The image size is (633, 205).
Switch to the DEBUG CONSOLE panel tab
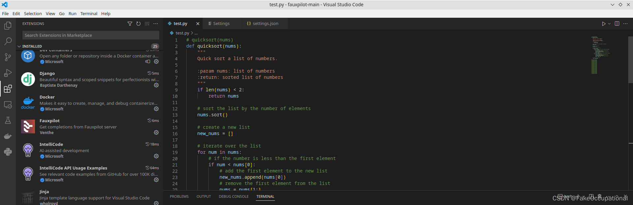click(x=234, y=196)
